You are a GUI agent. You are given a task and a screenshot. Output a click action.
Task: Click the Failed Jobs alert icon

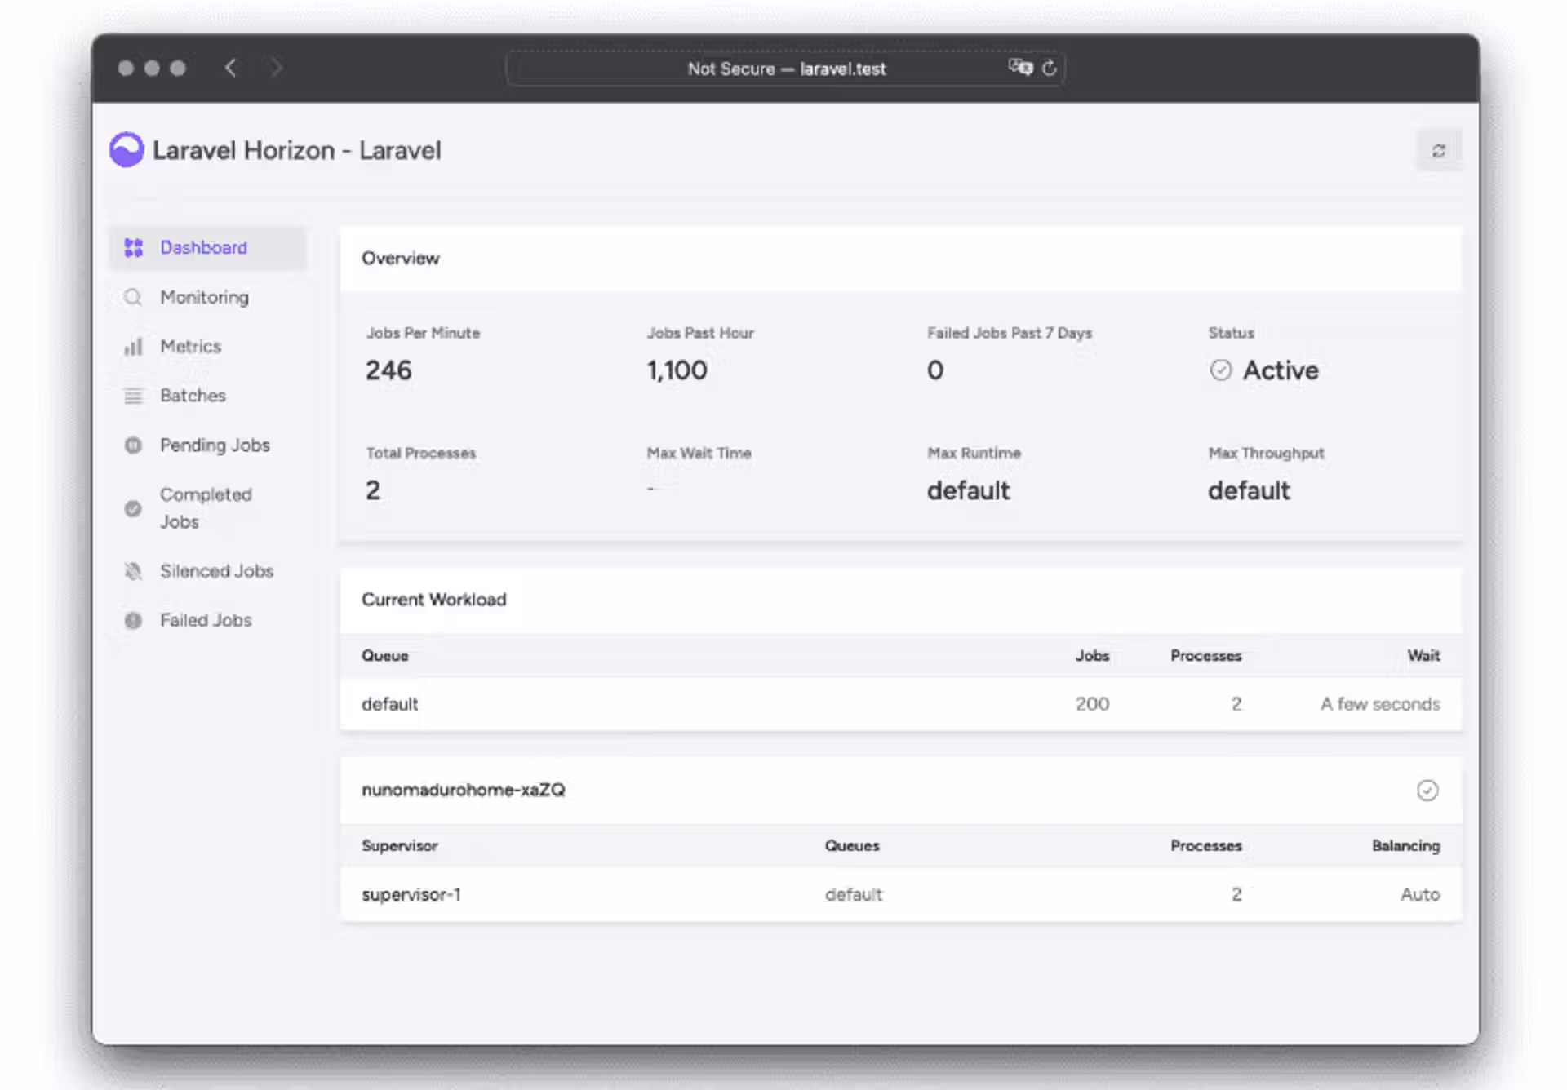coord(133,620)
